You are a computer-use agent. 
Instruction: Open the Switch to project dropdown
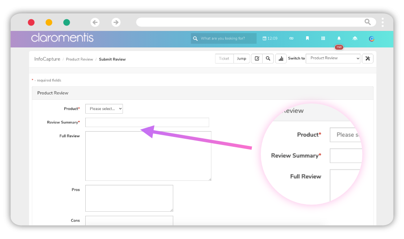click(333, 59)
